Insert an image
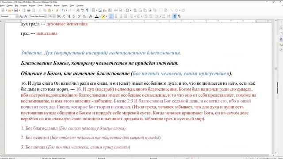Screen dimensions: 283x159 click(100, 10)
